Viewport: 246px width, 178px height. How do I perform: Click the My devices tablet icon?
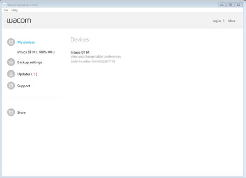click(11, 42)
